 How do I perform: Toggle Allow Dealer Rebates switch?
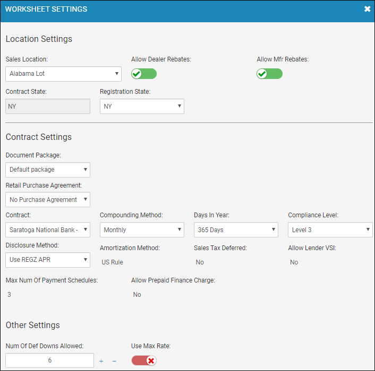tap(144, 74)
